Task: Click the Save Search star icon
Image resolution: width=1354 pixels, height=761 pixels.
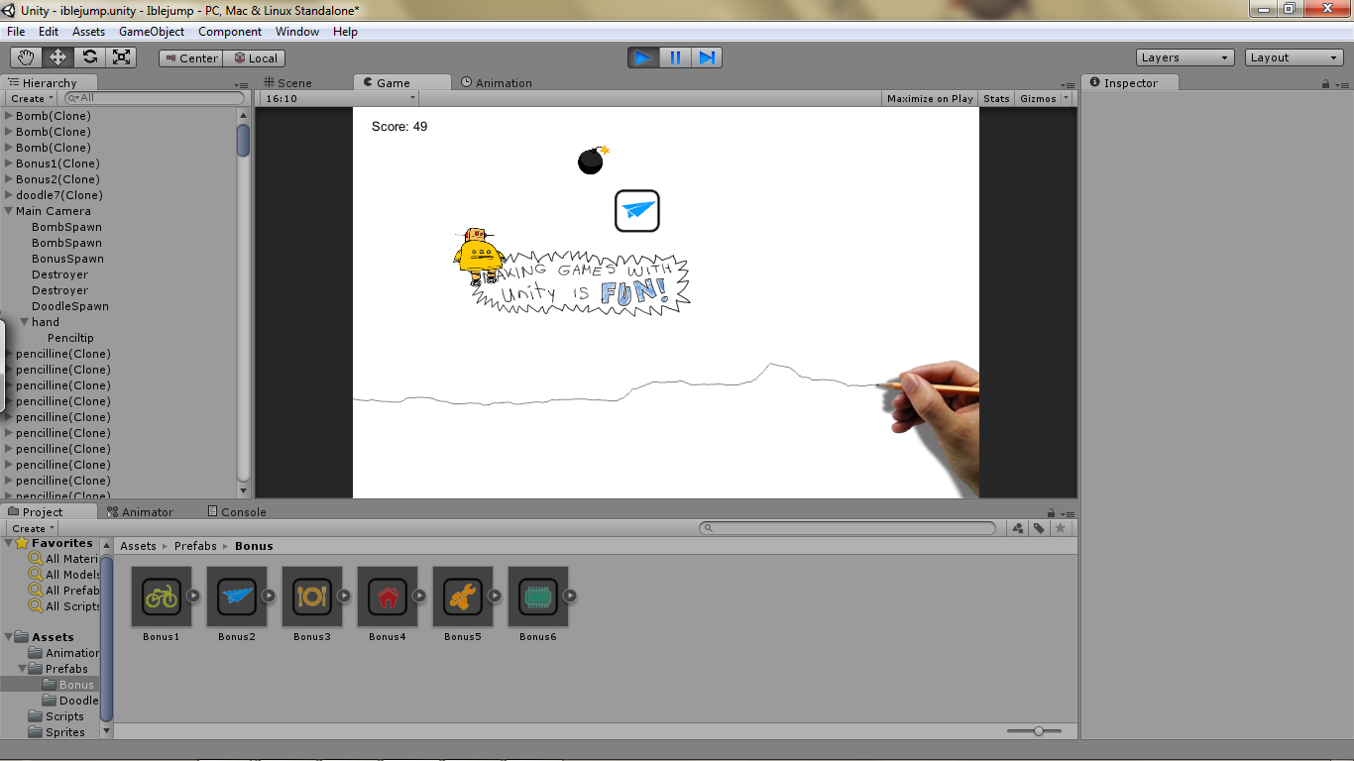Action: point(1061,528)
